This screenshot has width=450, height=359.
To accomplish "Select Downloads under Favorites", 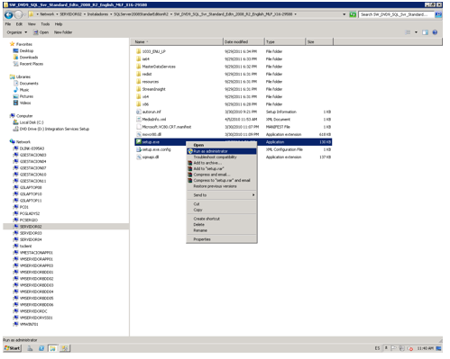I will (29, 58).
